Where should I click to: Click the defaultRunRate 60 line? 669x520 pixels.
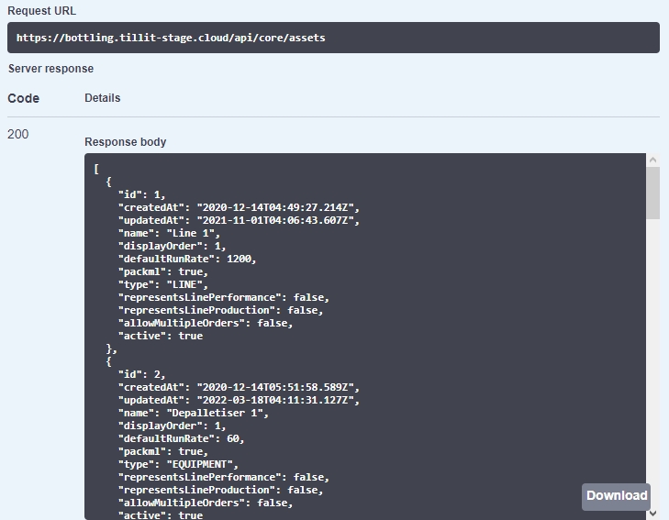181,438
